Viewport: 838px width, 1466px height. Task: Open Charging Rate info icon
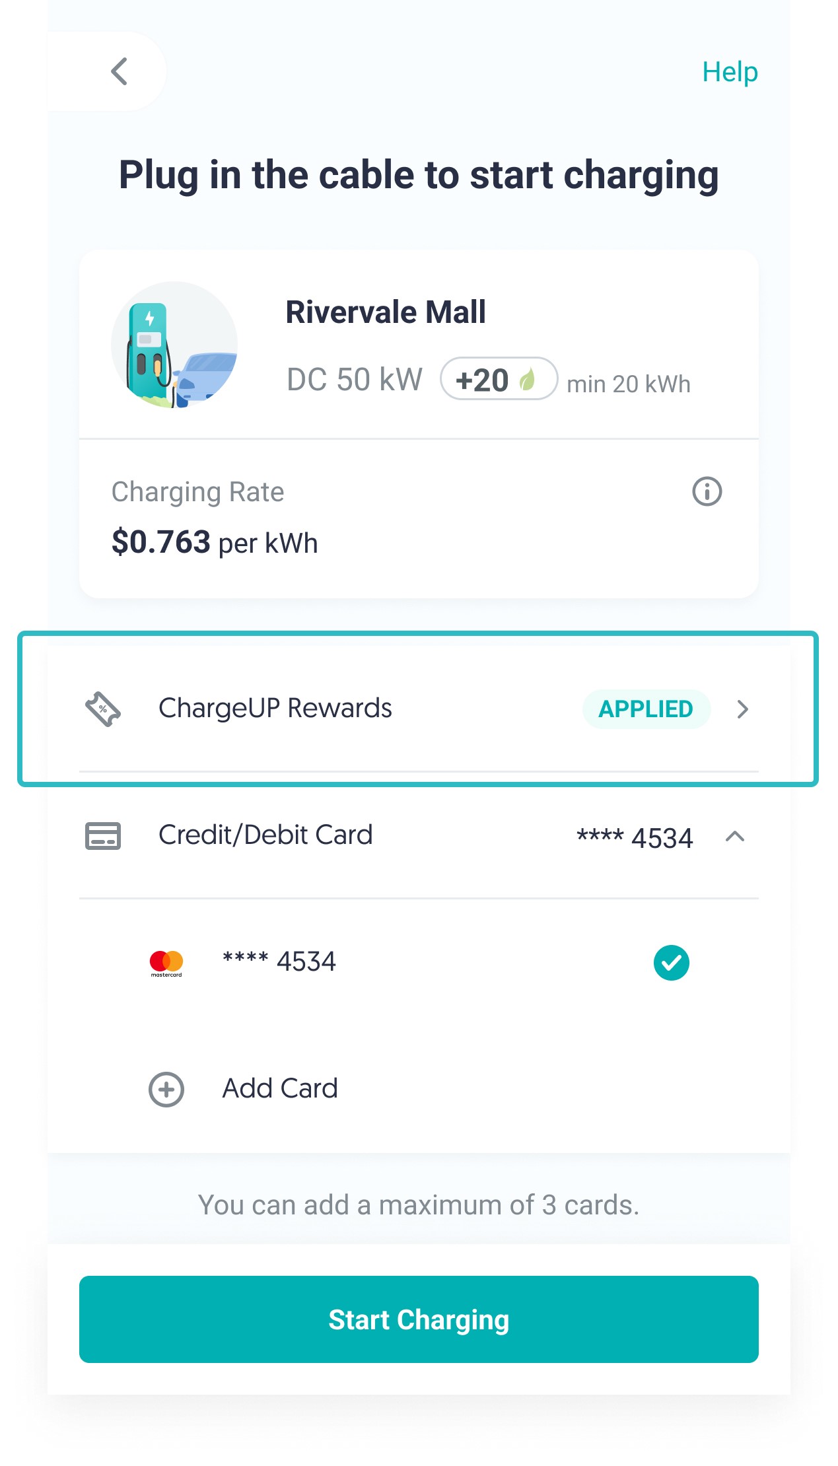[x=707, y=492]
